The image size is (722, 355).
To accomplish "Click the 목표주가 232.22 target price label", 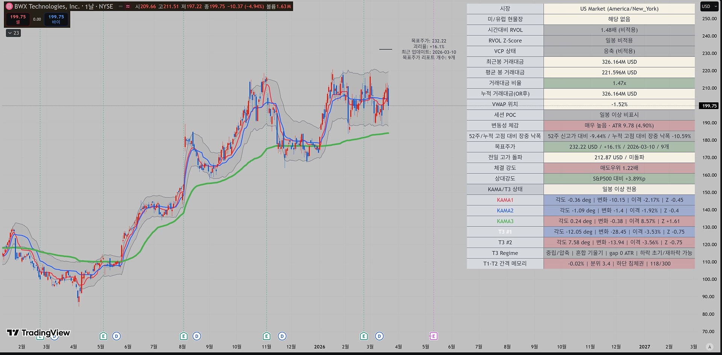I will [428, 41].
